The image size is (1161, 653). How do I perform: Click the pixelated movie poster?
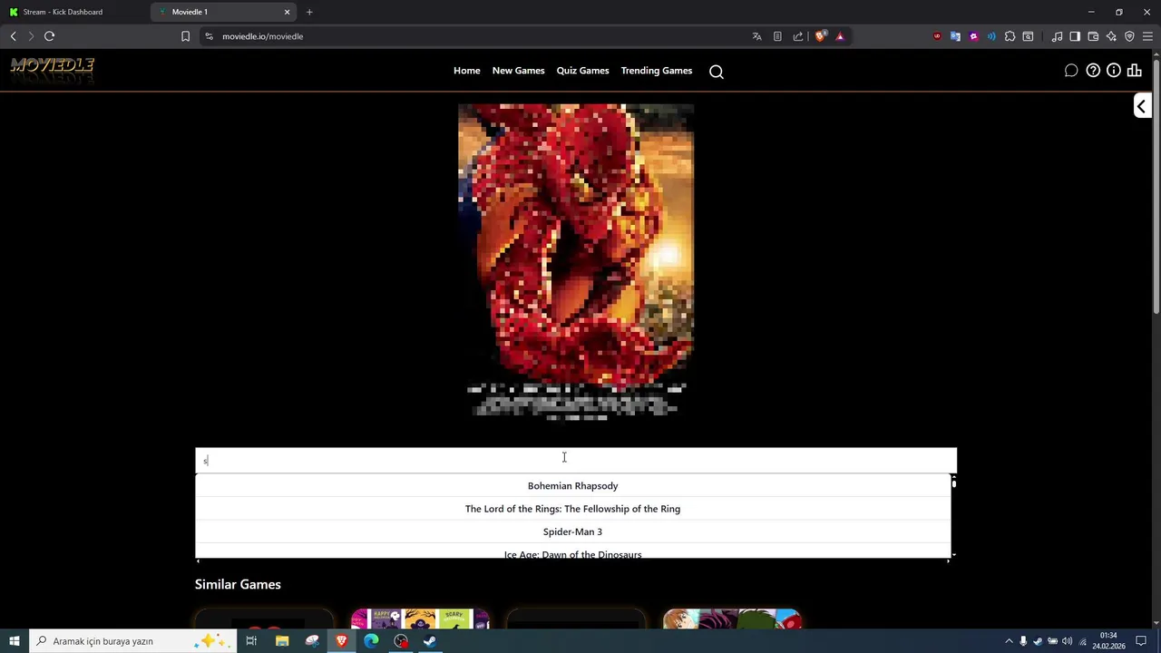576,262
